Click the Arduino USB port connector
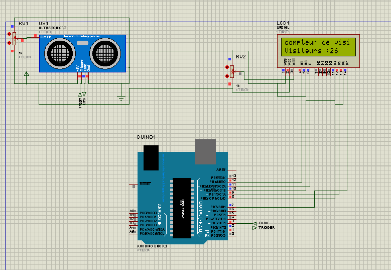Image resolution: width=391 pixels, height=270 pixels. click(205, 152)
